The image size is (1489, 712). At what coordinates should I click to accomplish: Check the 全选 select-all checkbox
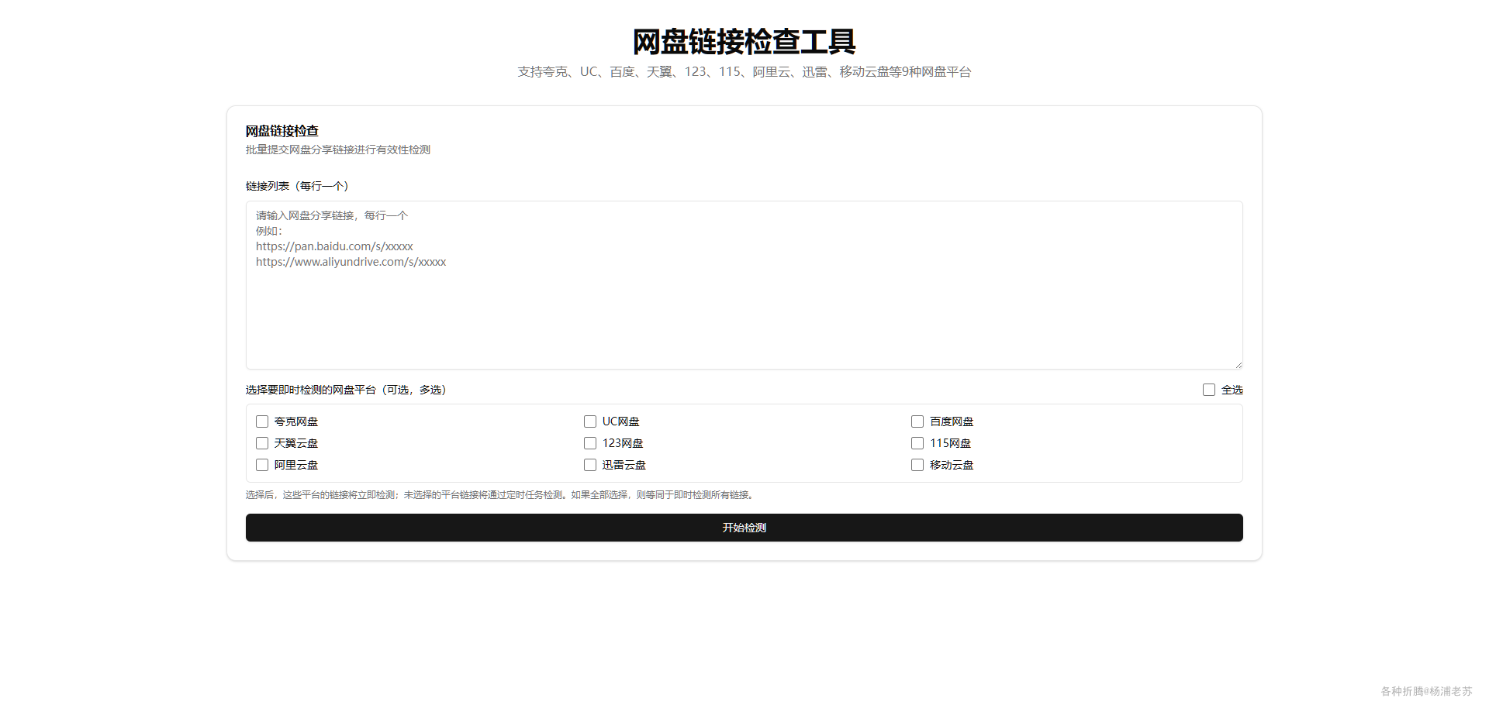tap(1207, 389)
